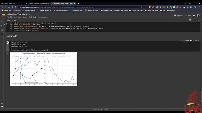
Task: Open the View menu
Action: [15, 17]
